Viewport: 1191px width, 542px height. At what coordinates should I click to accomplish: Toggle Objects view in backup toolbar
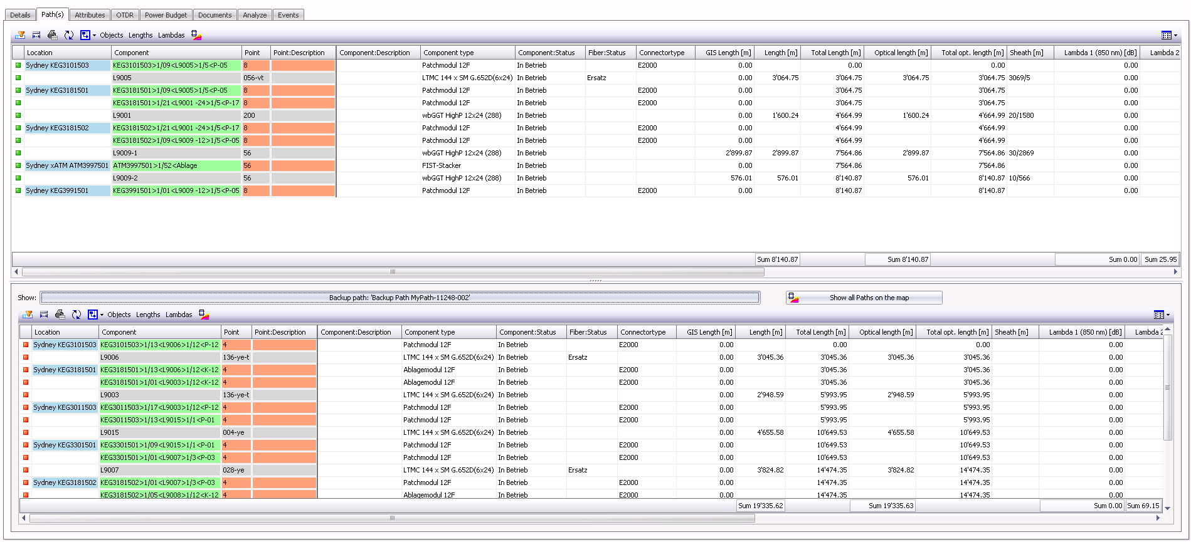coord(119,315)
